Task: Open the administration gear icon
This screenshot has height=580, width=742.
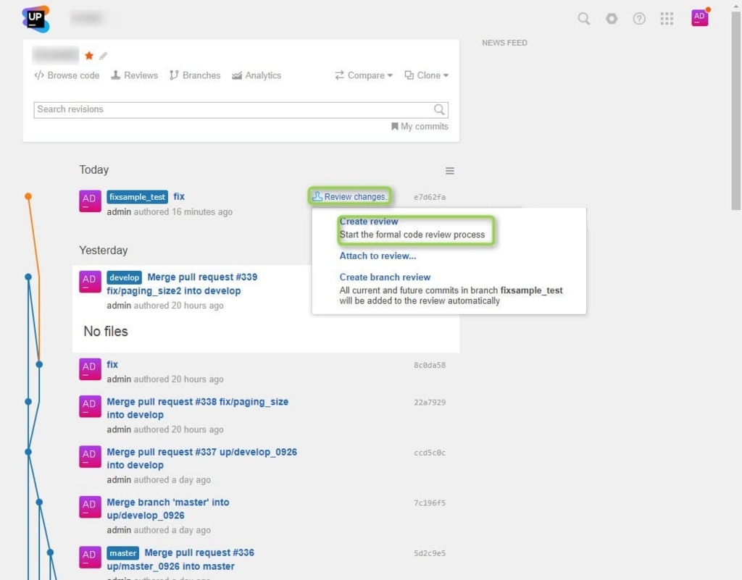Action: 612,18
